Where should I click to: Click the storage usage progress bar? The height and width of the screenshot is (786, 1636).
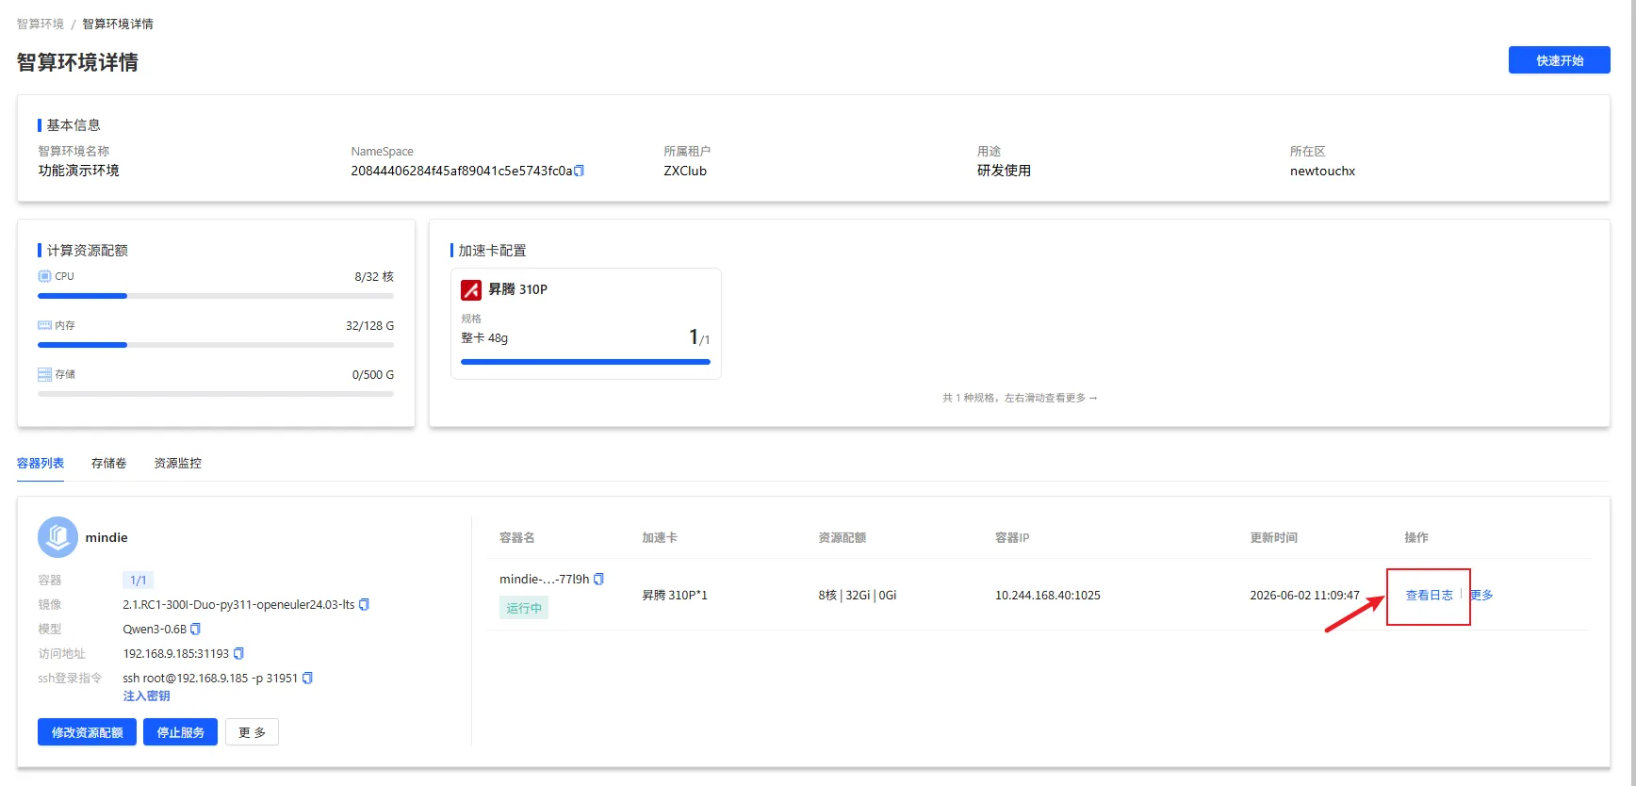[216, 394]
